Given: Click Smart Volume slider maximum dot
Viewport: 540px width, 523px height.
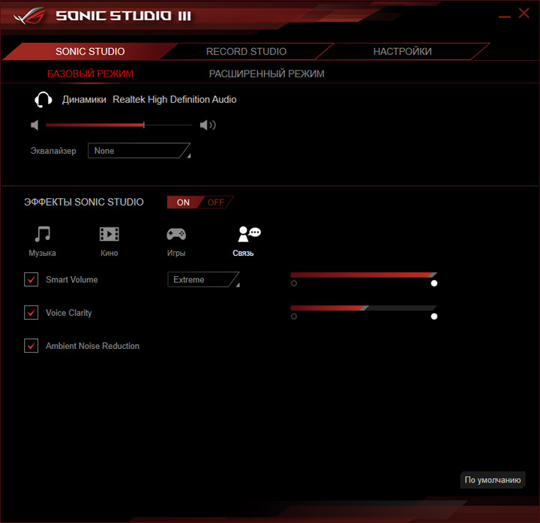Looking at the screenshot, I should [434, 283].
